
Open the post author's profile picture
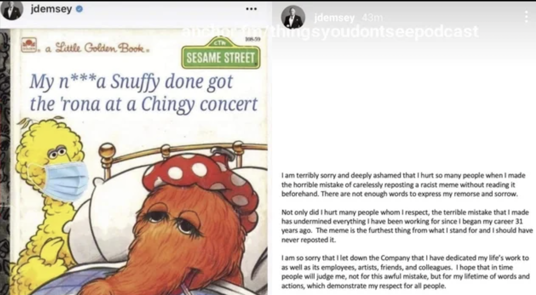coord(12,10)
